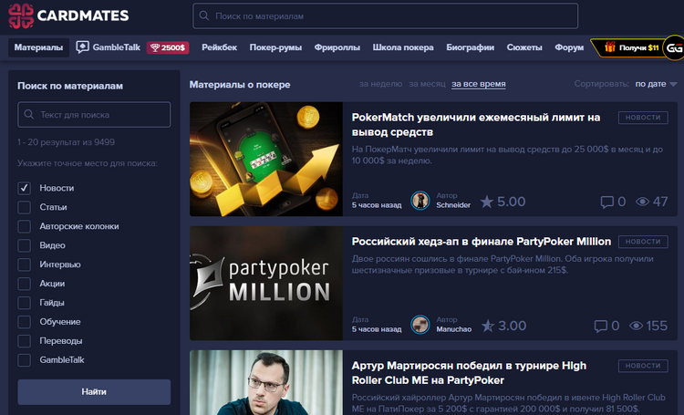Click the Cardmates logo icon

[x=21, y=16]
